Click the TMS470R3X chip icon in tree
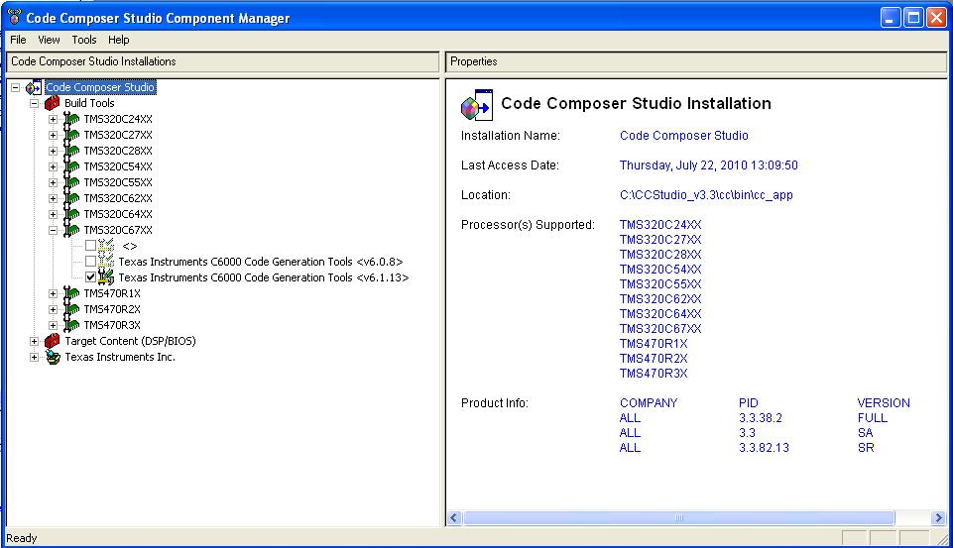The height and width of the screenshot is (548, 953). (71, 325)
